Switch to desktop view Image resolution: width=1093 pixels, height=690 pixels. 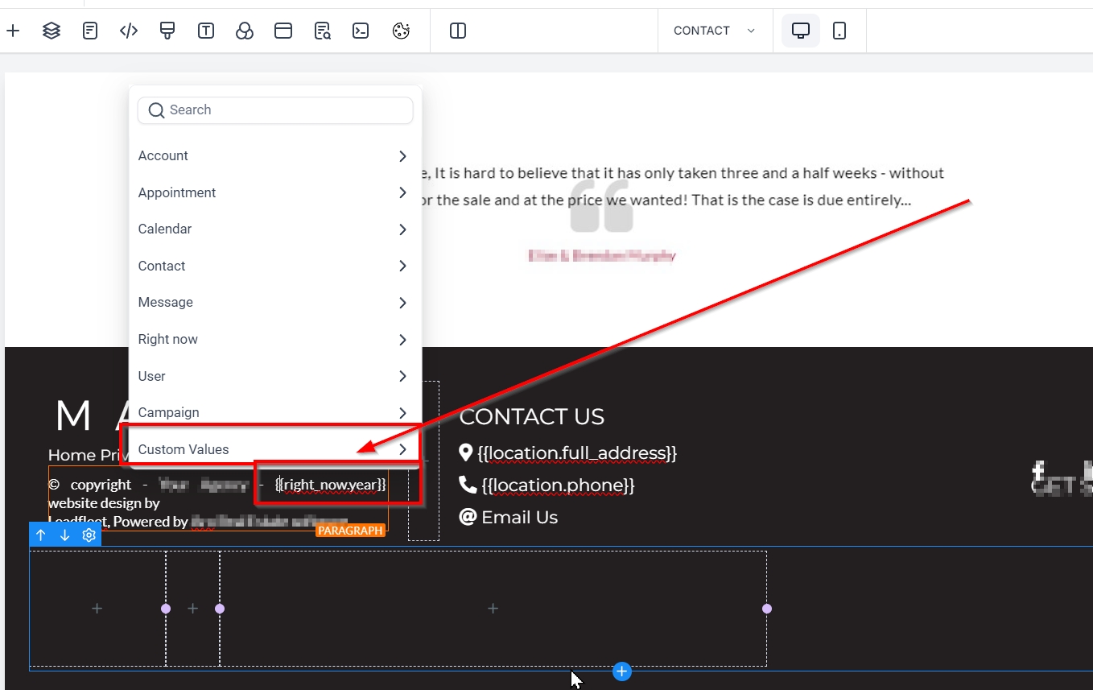coord(800,31)
